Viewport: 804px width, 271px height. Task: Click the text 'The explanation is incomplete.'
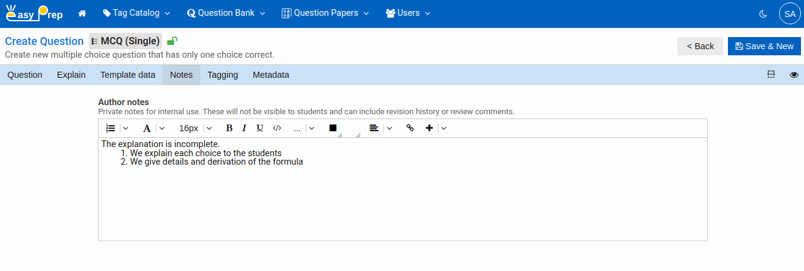click(160, 144)
